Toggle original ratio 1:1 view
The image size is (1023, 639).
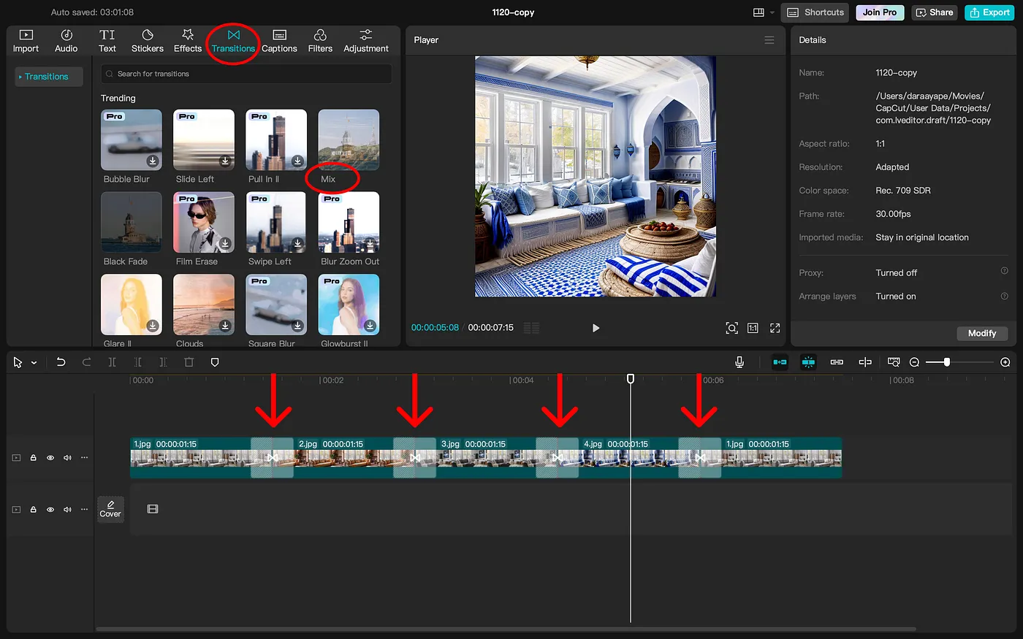[x=753, y=328]
